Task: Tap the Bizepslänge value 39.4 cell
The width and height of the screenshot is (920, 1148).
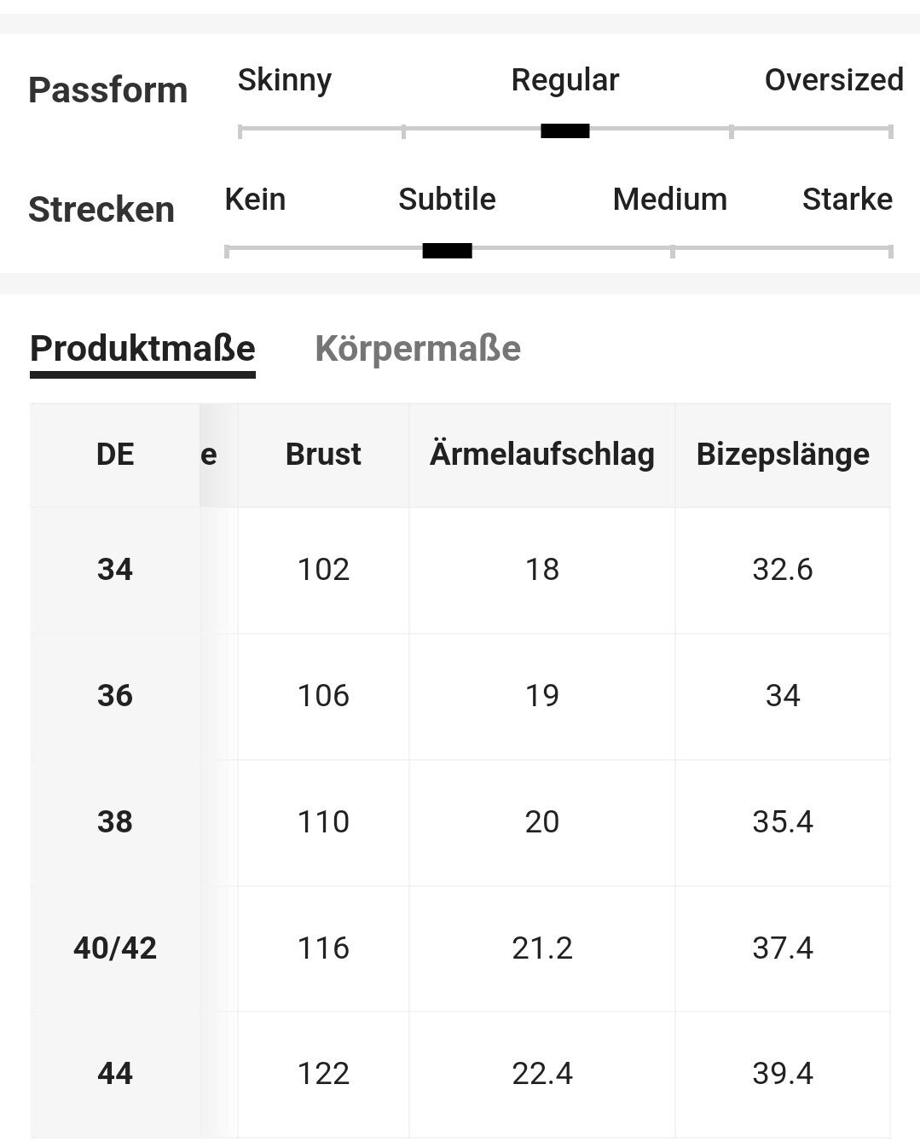Action: 783,1074
